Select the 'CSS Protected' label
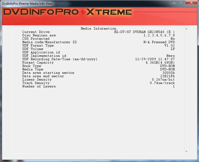 (x=36, y=39)
